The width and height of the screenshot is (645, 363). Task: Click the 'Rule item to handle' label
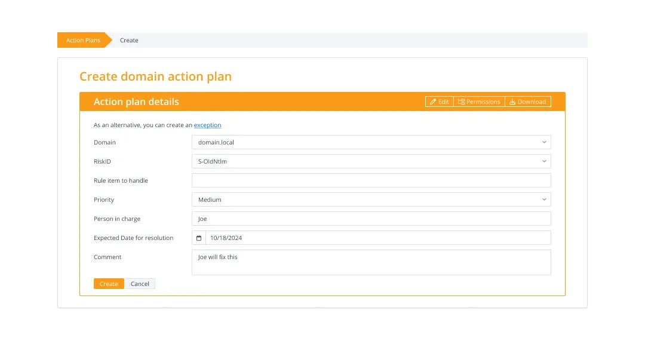(121, 180)
